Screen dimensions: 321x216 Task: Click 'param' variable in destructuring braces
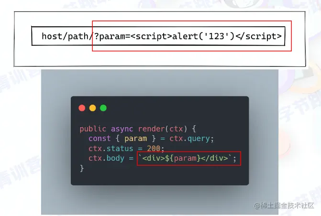click(135, 139)
